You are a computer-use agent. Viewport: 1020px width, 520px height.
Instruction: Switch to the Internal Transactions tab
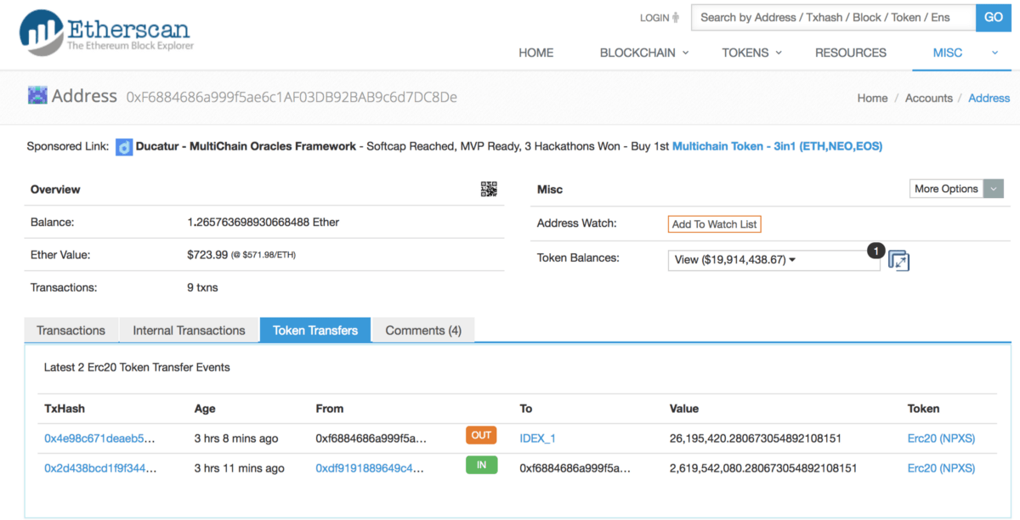pyautogui.click(x=189, y=331)
